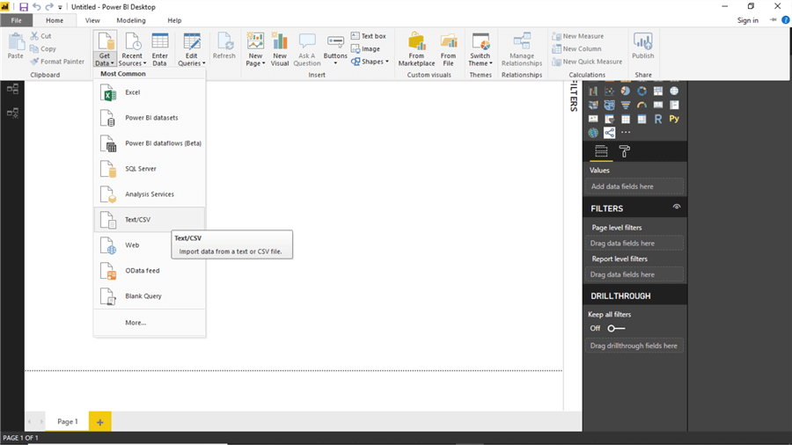The height and width of the screenshot is (445, 792).
Task: Choose Text/CSV from Get Data menu
Action: click(150, 220)
